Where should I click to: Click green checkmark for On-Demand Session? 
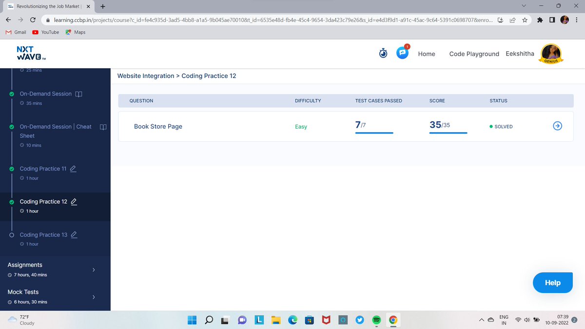(11, 94)
